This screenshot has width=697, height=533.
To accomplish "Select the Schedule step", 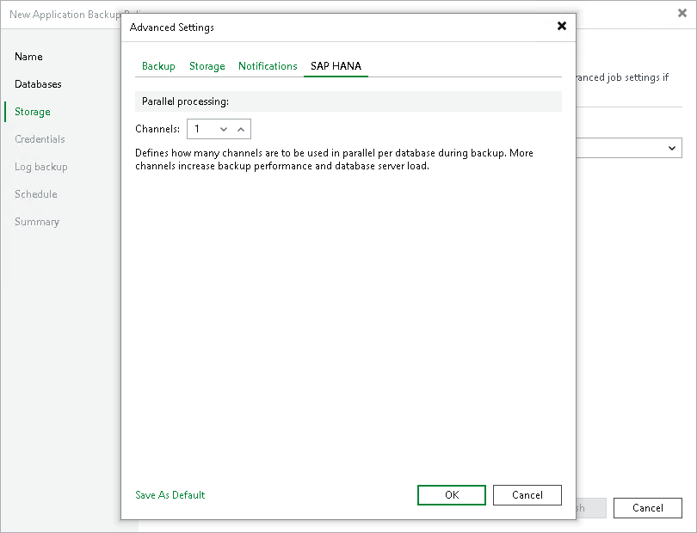I will (x=35, y=194).
